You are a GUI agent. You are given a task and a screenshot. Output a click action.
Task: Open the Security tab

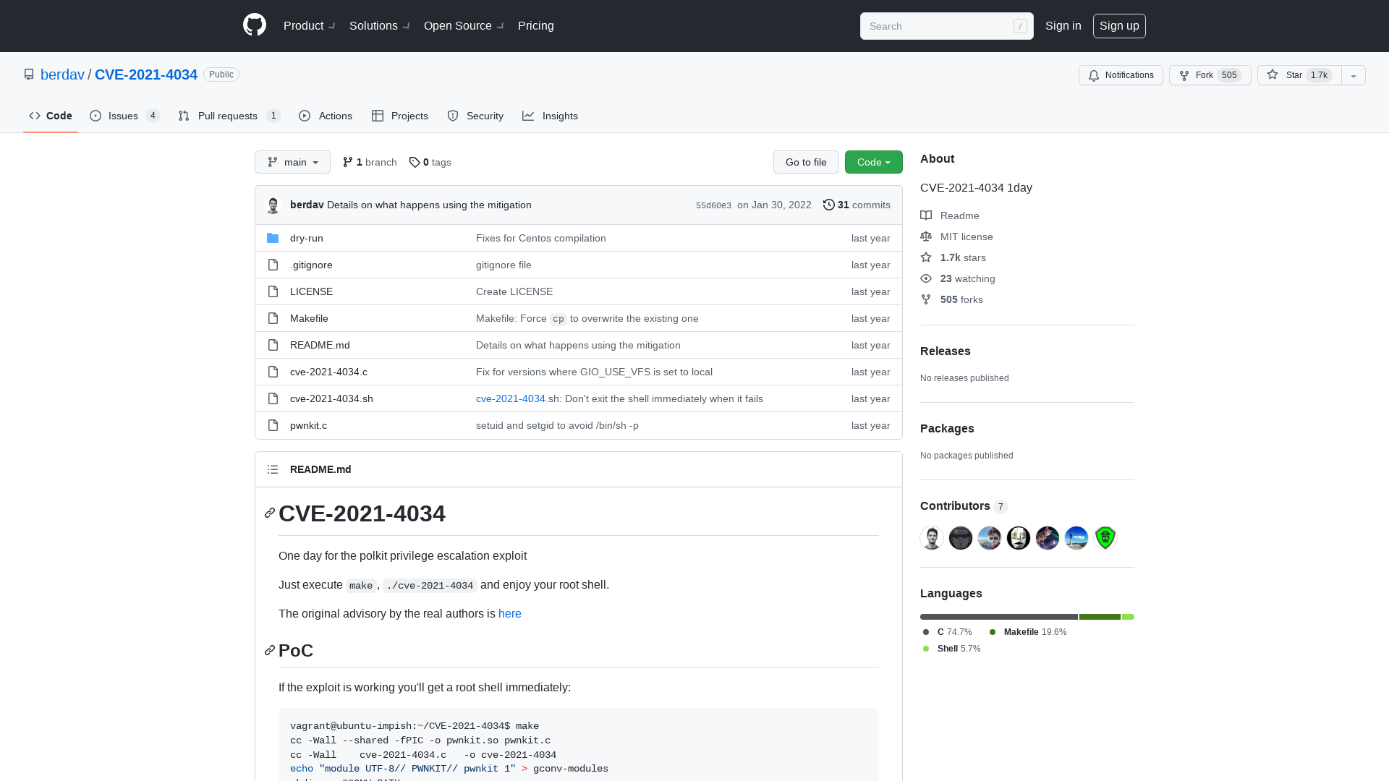pyautogui.click(x=475, y=116)
